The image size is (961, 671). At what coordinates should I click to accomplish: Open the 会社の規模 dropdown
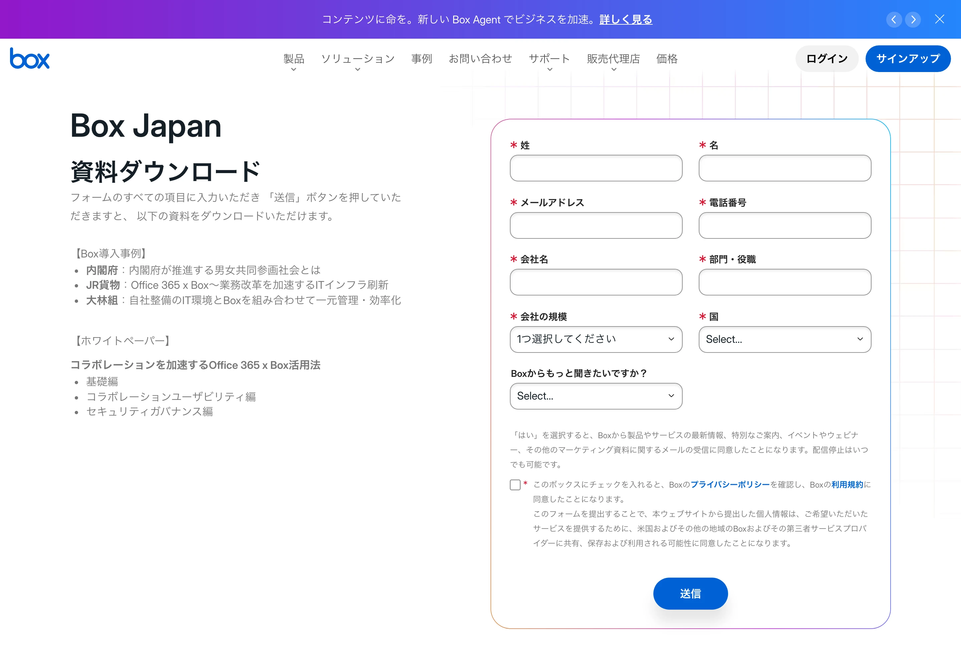[596, 339]
